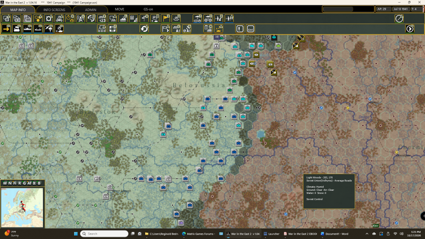Click the refresh arrows icon in second row
425x239 pixels.
(x=144, y=29)
